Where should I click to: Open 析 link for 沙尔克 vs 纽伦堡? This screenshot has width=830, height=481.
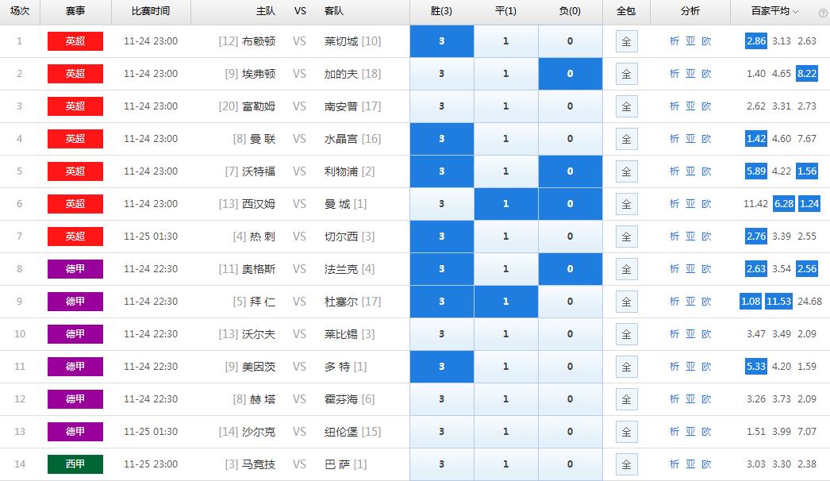[x=674, y=432]
